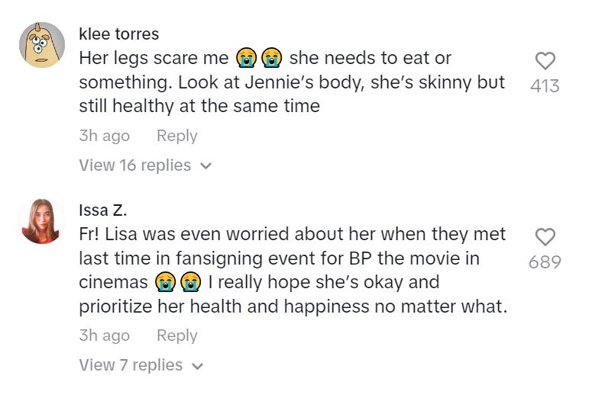This screenshot has width=592, height=398.
Task: Tap the heart on Issa Z.'s comment
Action: point(545,237)
